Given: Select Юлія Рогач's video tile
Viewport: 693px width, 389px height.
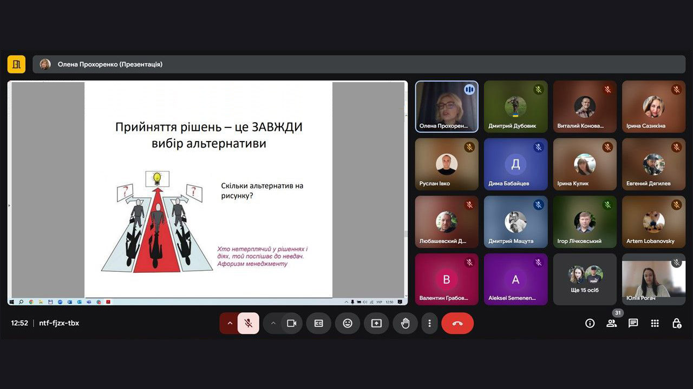Looking at the screenshot, I should [x=653, y=279].
